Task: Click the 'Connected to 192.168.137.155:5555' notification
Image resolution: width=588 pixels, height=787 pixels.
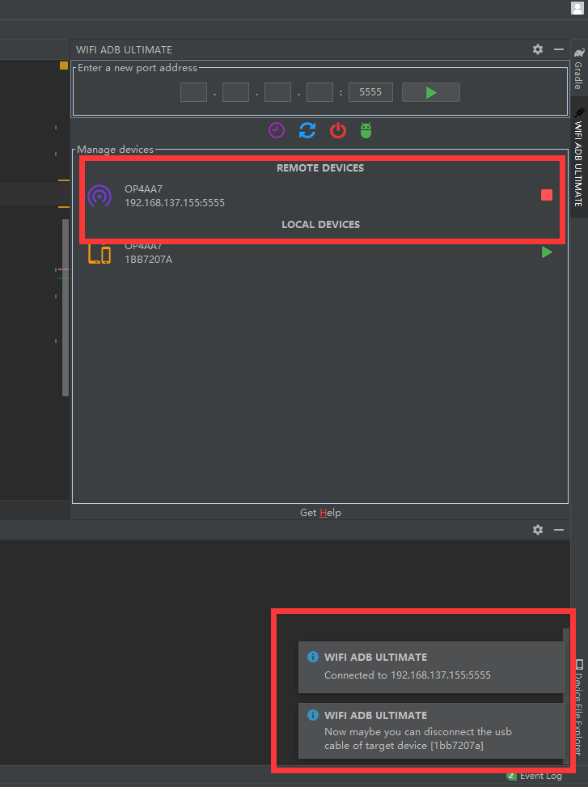Action: click(x=431, y=667)
